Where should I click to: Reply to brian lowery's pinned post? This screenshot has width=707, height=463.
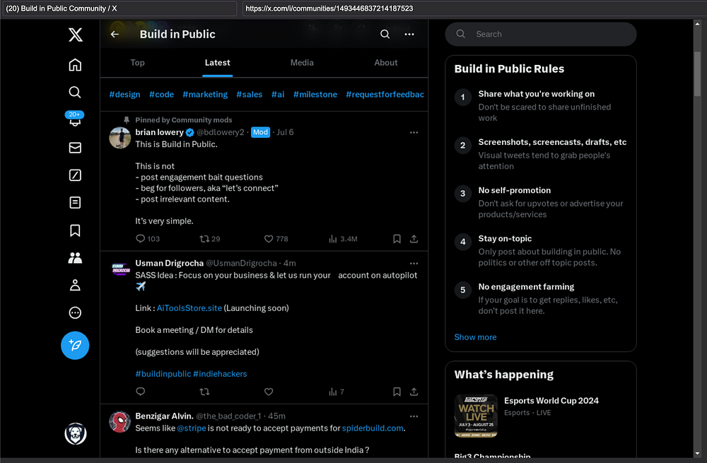coord(148,239)
